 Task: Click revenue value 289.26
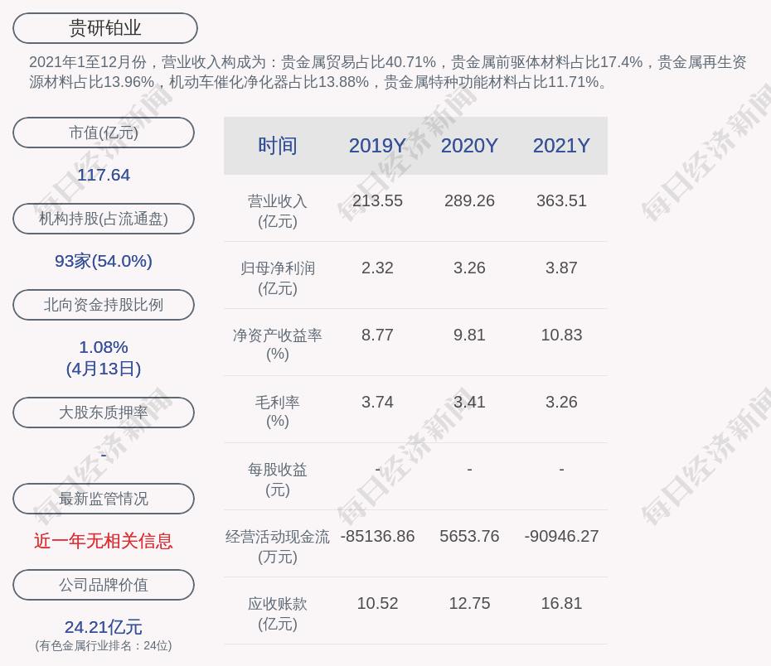point(469,200)
